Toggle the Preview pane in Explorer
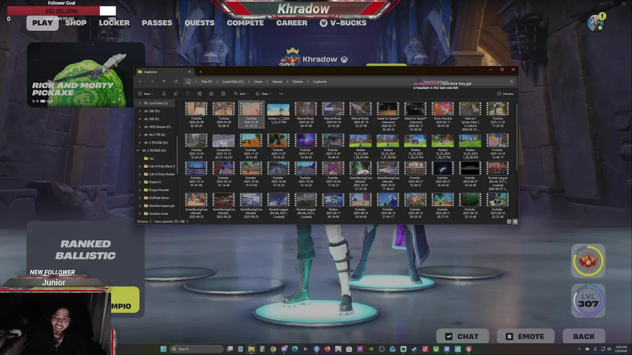The image size is (632, 355). pos(506,94)
